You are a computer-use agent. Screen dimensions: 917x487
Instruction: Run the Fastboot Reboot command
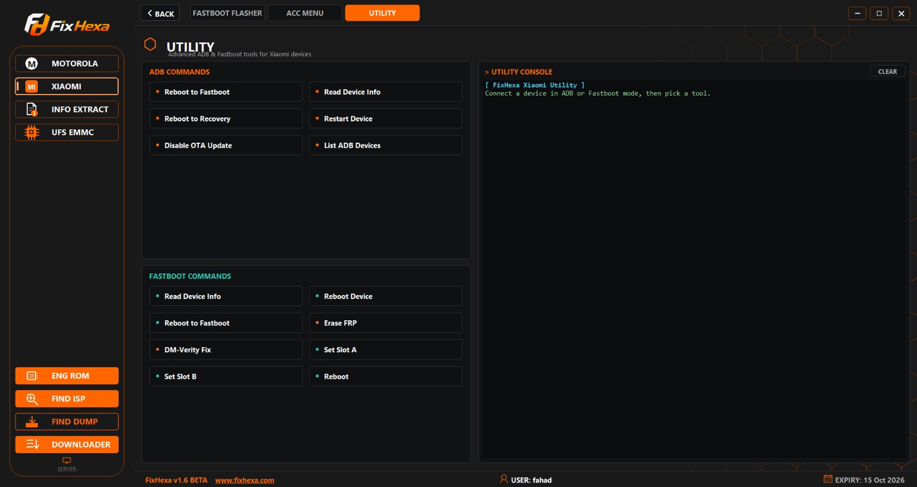point(386,376)
